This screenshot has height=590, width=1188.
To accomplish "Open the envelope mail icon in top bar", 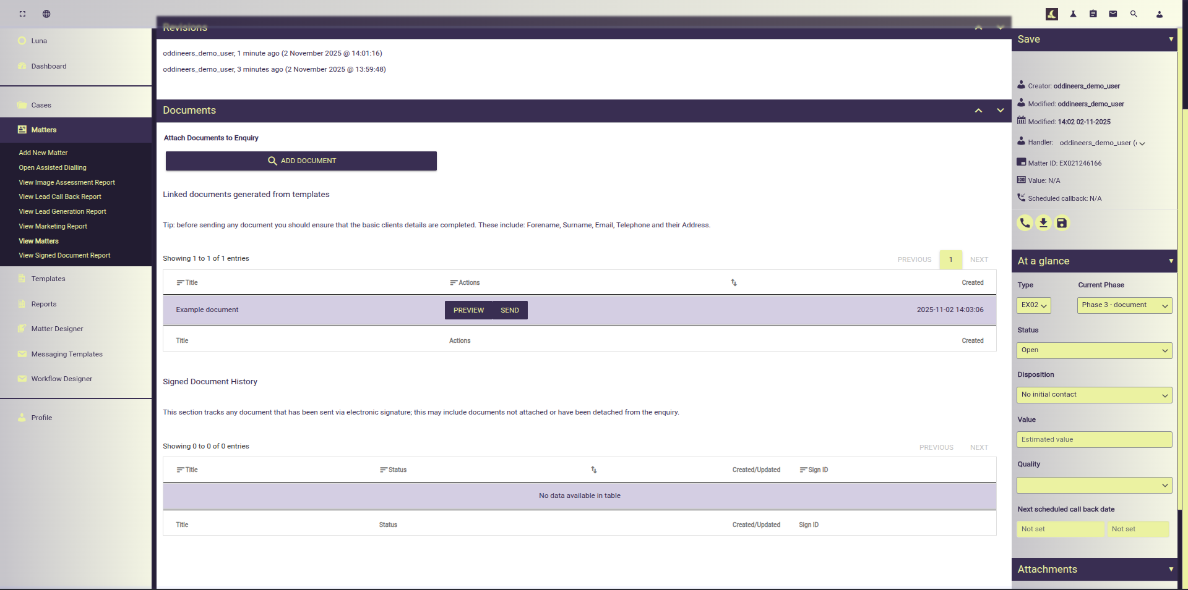I will click(x=1113, y=14).
